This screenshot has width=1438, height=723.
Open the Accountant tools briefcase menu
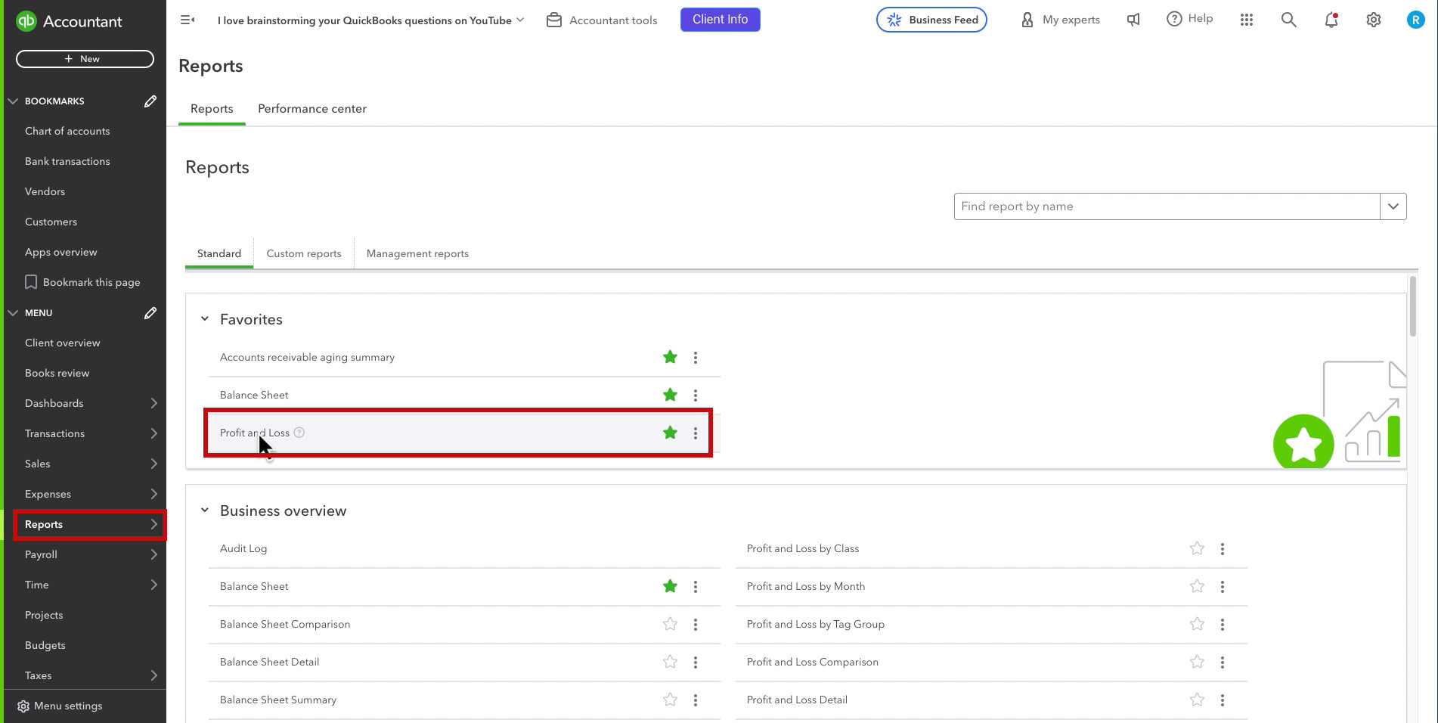[x=602, y=20]
